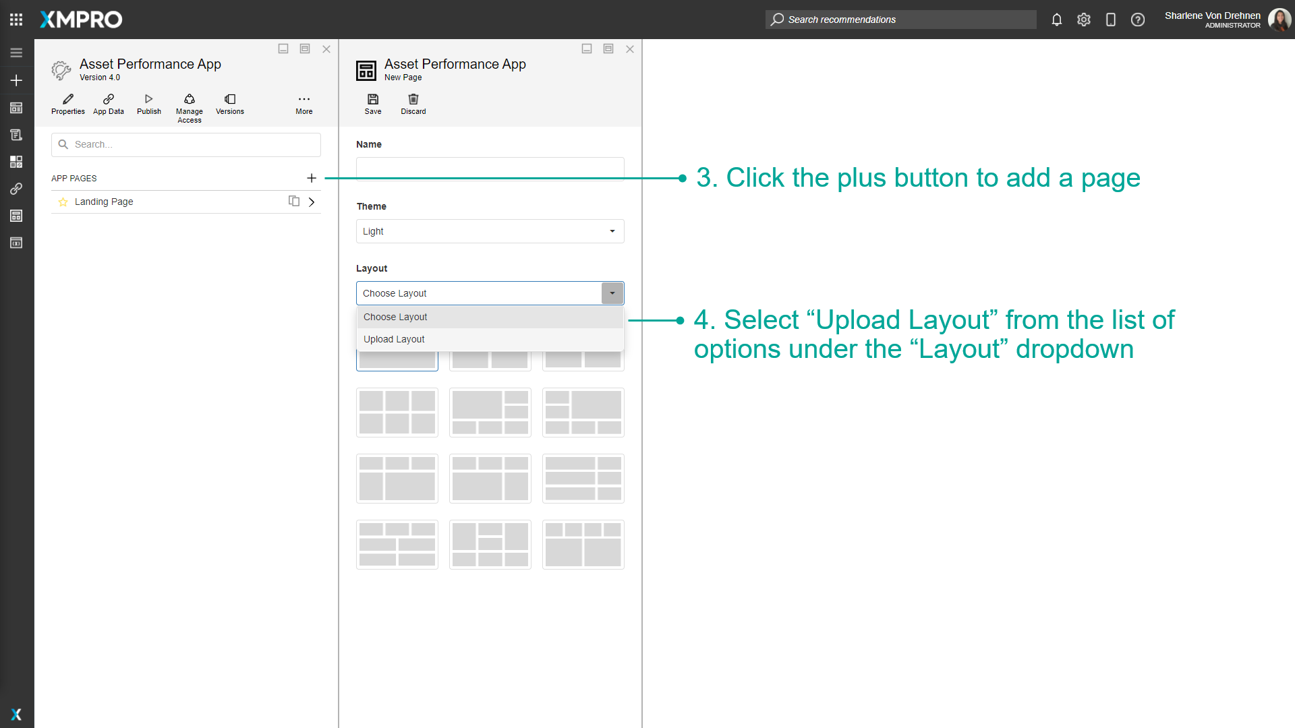Open notifications bell in the top bar
Image resolution: width=1295 pixels, height=728 pixels.
pyautogui.click(x=1057, y=20)
